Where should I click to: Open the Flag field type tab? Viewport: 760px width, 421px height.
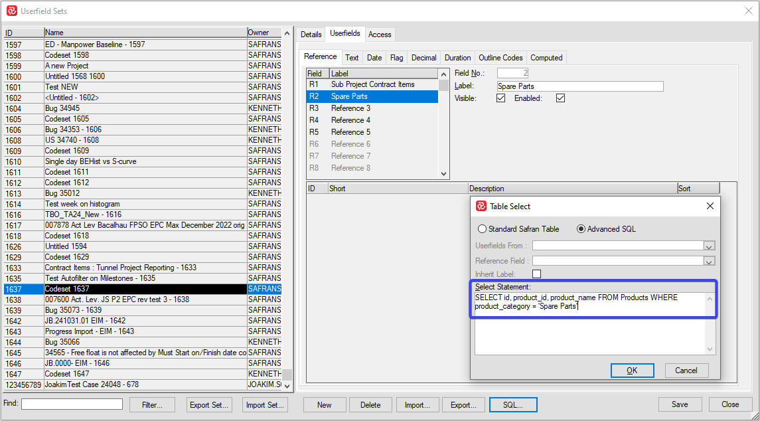pos(396,58)
